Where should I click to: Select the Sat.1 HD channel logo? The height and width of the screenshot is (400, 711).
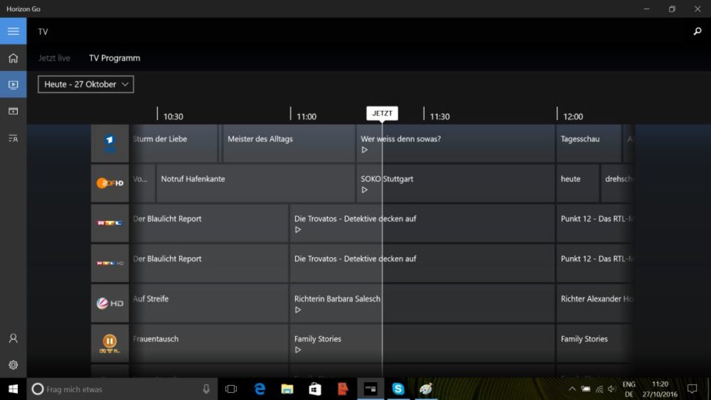[110, 303]
